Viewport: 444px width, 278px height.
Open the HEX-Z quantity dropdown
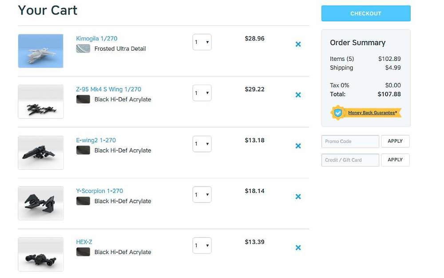[x=202, y=246]
